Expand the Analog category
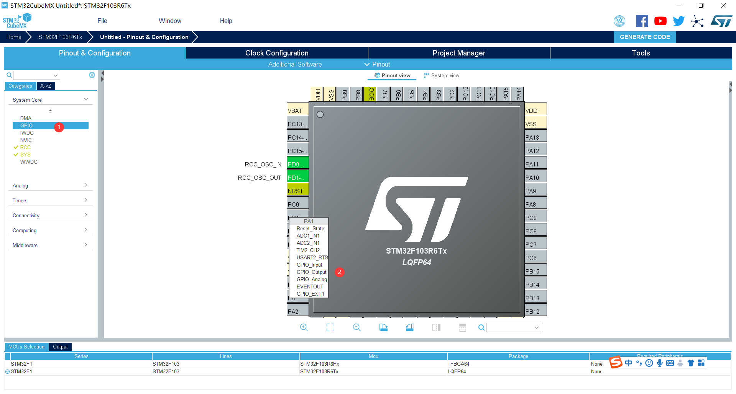Image resolution: width=736 pixels, height=394 pixels. click(86, 185)
